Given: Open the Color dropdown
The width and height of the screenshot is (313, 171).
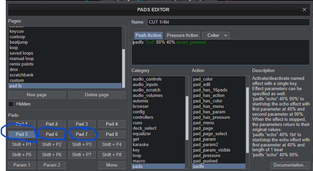Looking at the screenshot, I should tap(216, 35).
